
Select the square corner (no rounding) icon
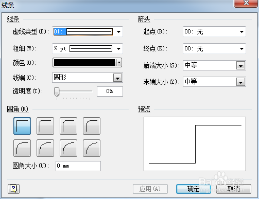[22, 126]
